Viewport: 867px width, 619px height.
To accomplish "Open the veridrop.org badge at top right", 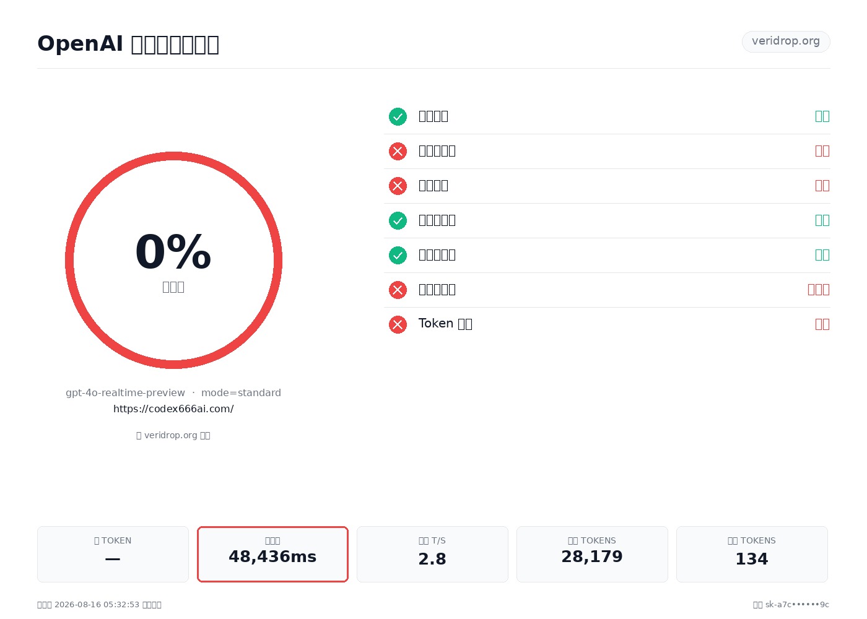I will coord(786,41).
